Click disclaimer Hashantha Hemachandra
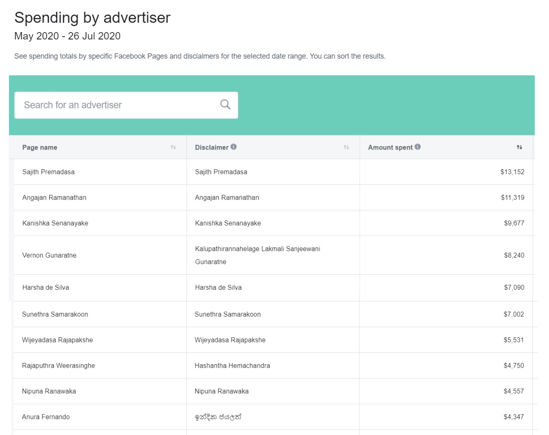The image size is (549, 435). [232, 366]
